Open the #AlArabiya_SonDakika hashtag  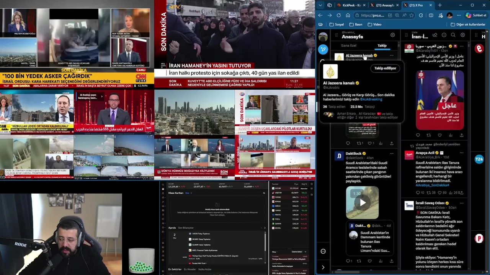point(432,185)
